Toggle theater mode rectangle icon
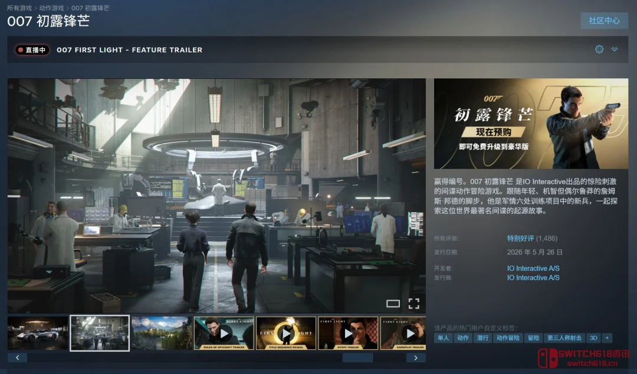Screen dimensions: 637x374 tap(393, 303)
